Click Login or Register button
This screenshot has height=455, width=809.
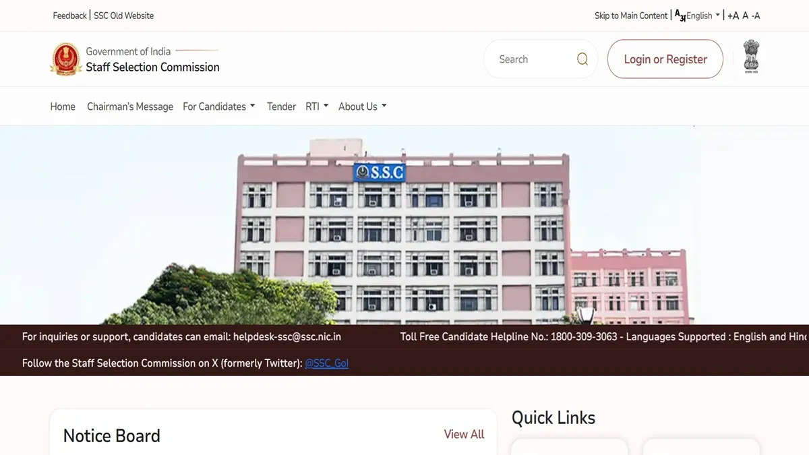[x=665, y=59]
